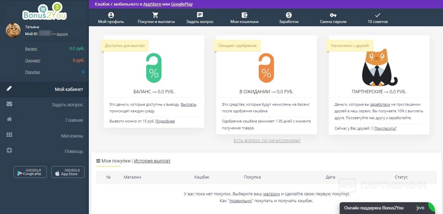Screen dimensions: 443x214
Task: Click the App Store download badge
Action: click(68, 172)
